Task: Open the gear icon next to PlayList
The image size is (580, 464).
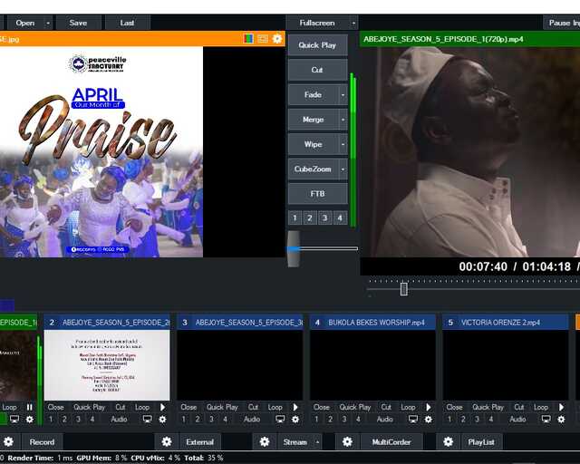Action: tap(448, 442)
